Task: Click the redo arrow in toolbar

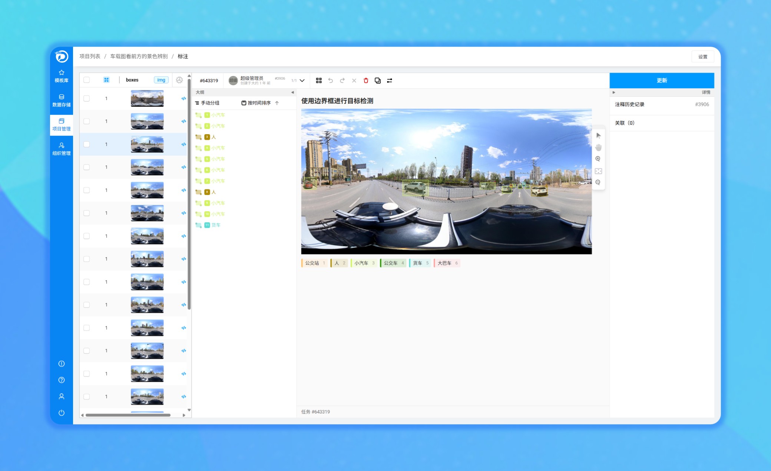Action: pos(342,80)
